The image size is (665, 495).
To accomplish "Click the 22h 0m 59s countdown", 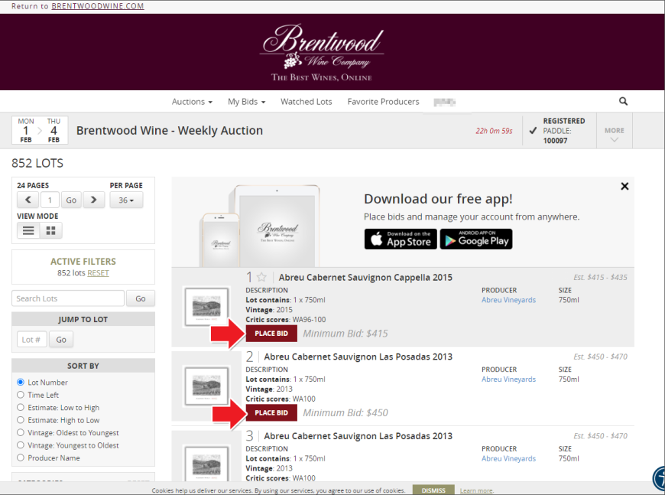I will tap(494, 131).
